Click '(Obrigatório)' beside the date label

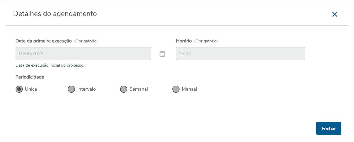click(86, 41)
